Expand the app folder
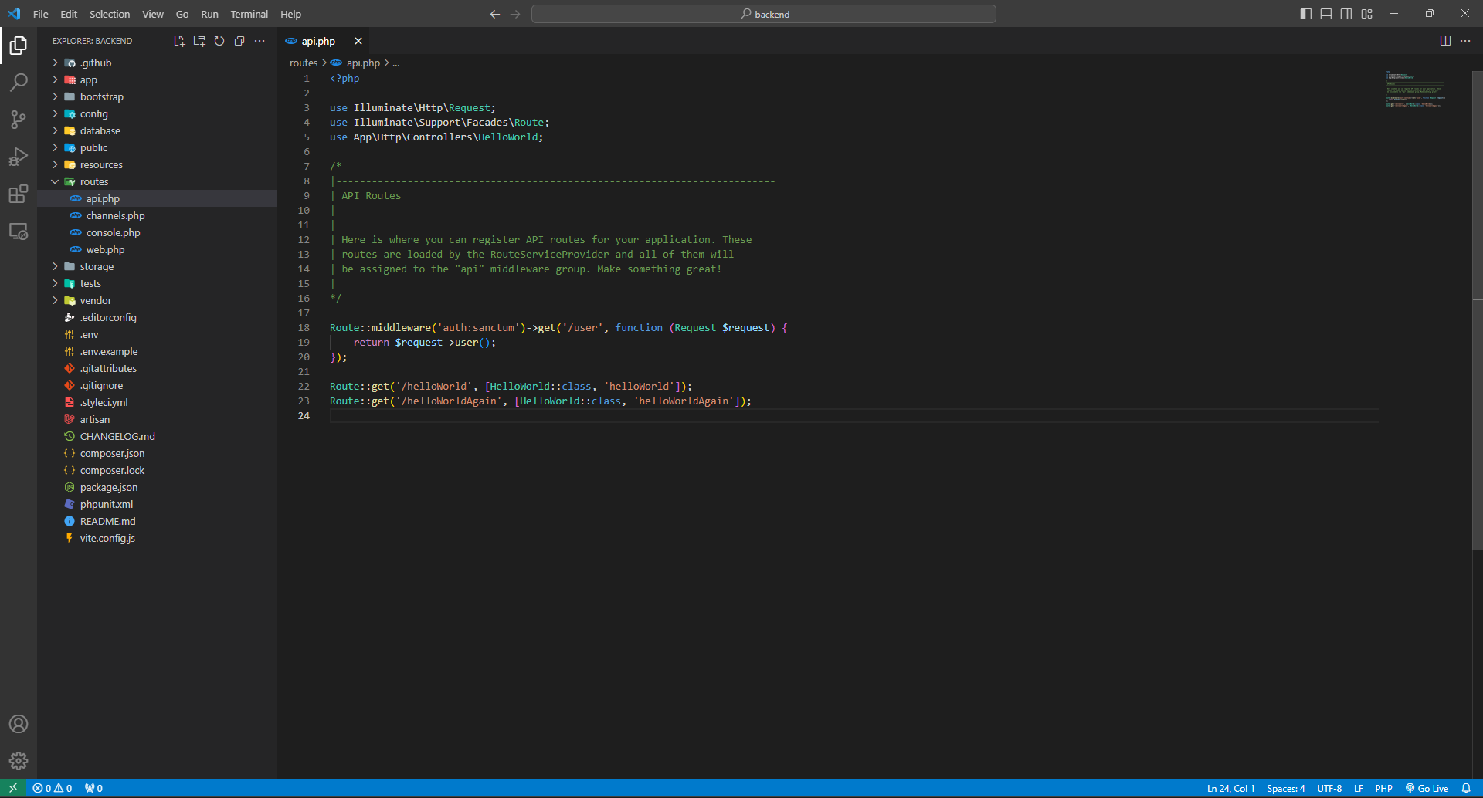 88,80
